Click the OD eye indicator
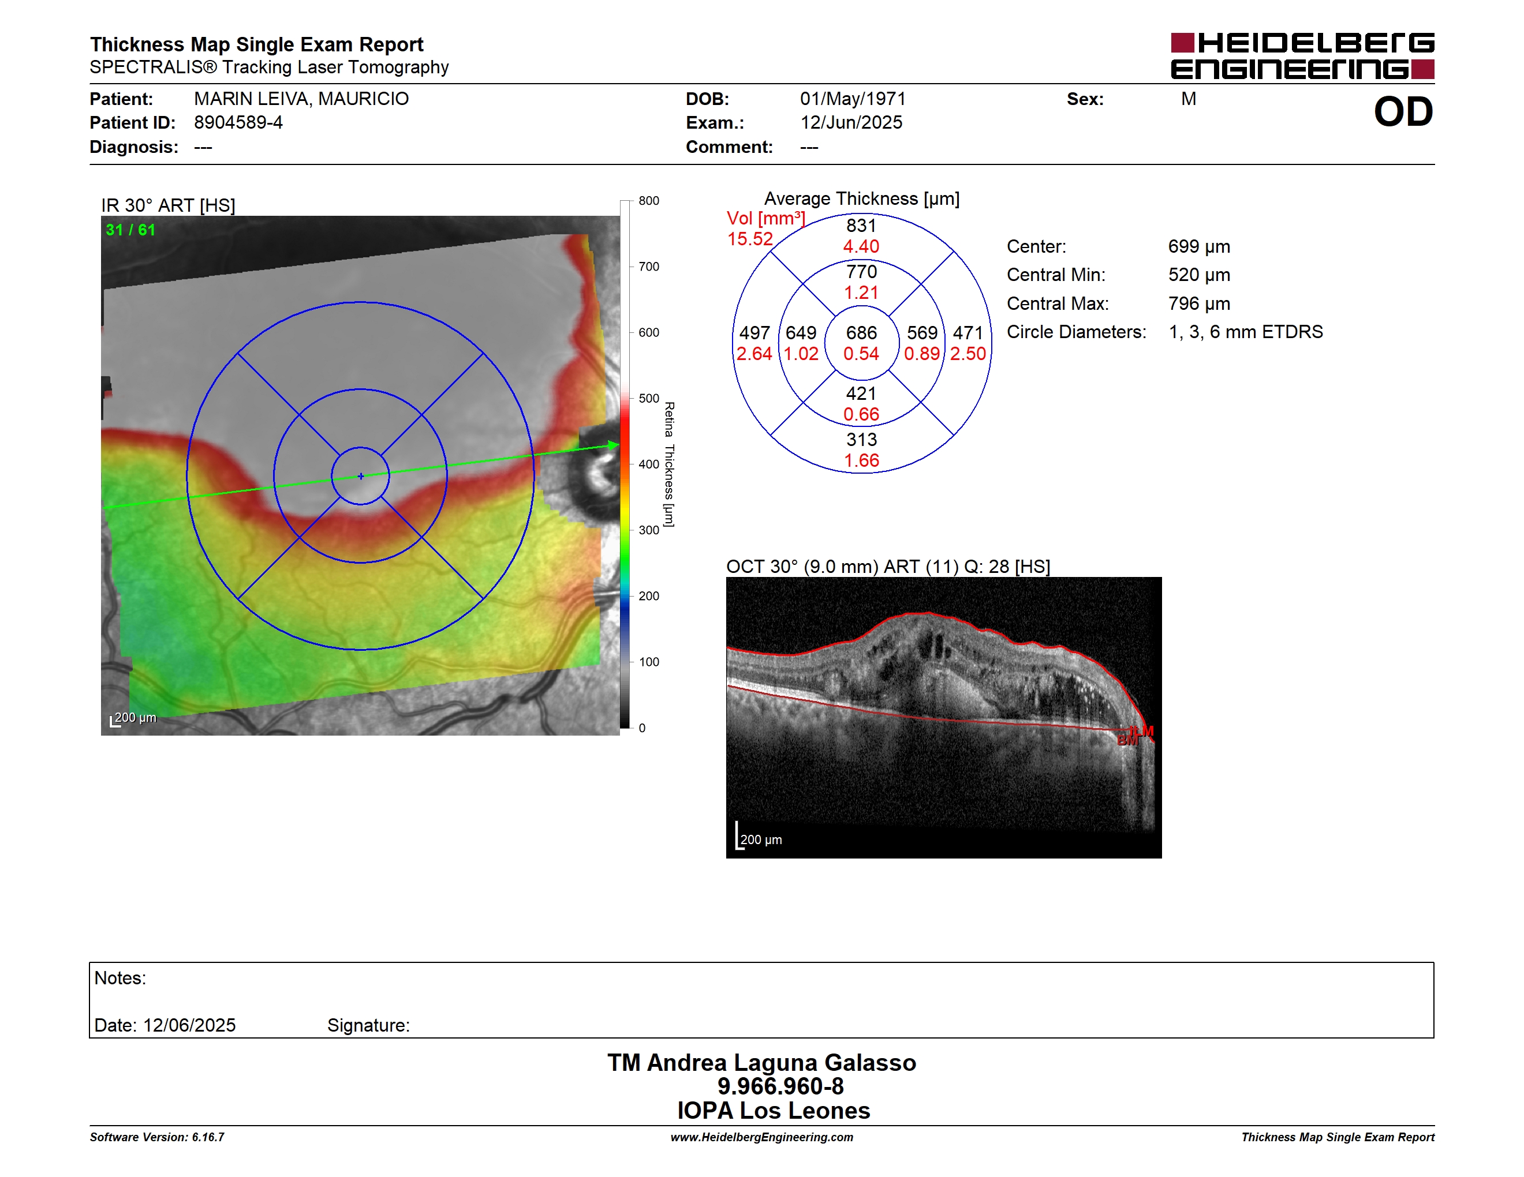Image resolution: width=1524 pixels, height=1177 pixels. (1403, 113)
